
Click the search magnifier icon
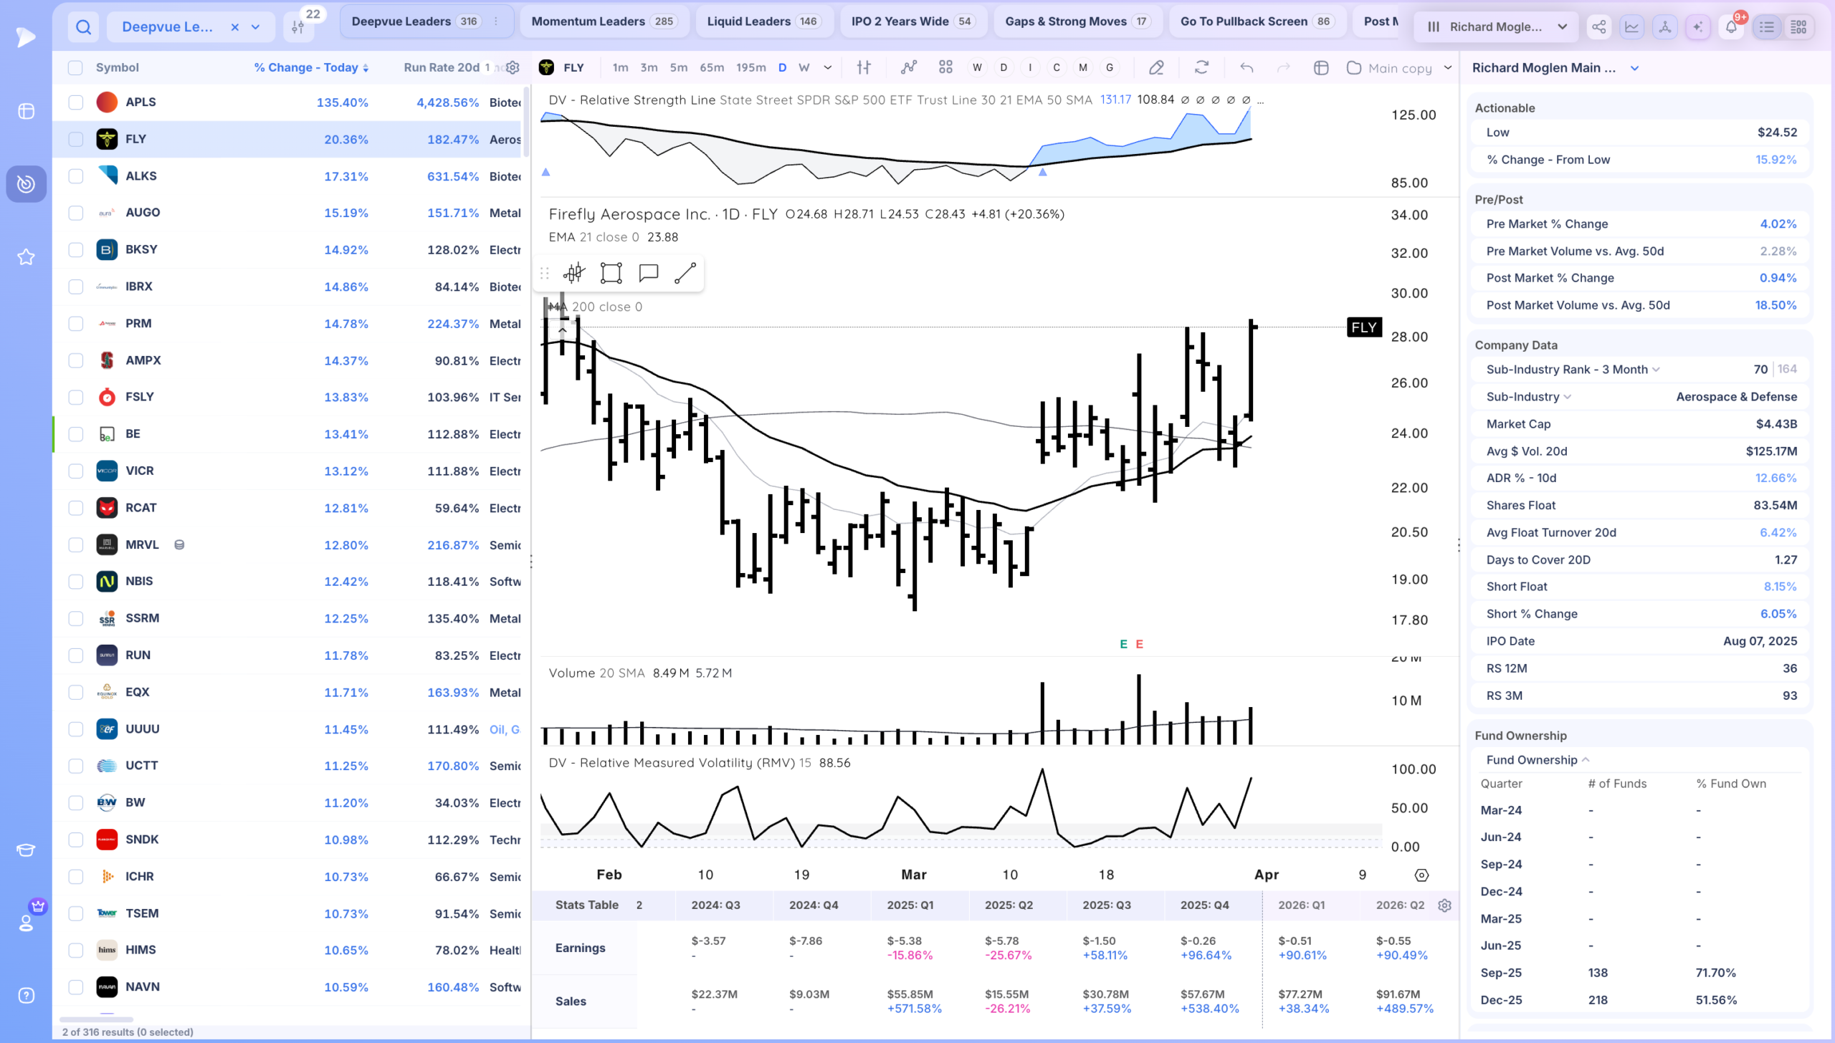(84, 27)
